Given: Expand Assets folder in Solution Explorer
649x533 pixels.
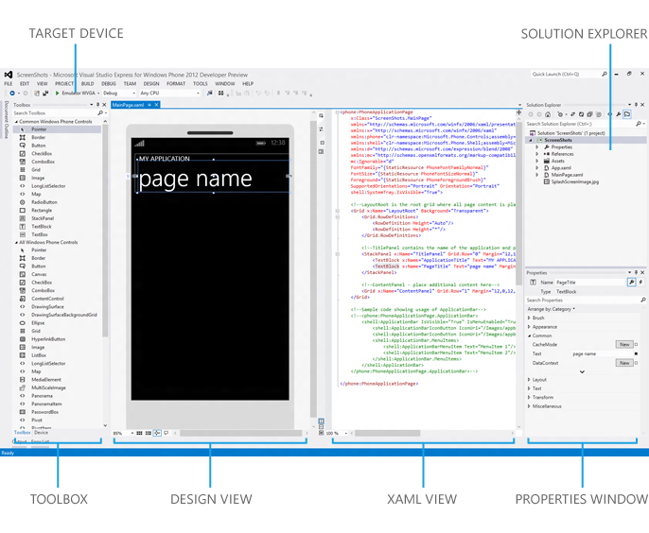Looking at the screenshot, I should point(536,161).
